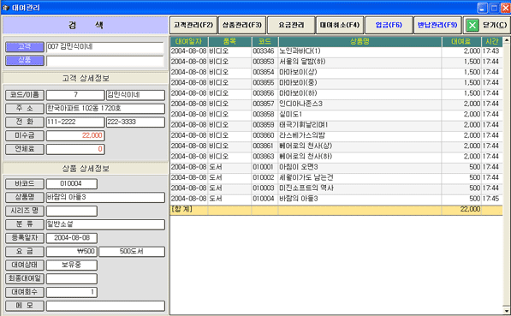
Task: Select row 마마보이(중)
Action: pyautogui.click(x=336, y=82)
